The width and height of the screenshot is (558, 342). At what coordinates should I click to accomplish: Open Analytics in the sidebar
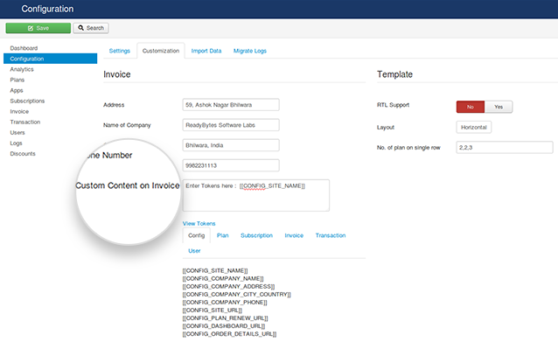tap(22, 69)
